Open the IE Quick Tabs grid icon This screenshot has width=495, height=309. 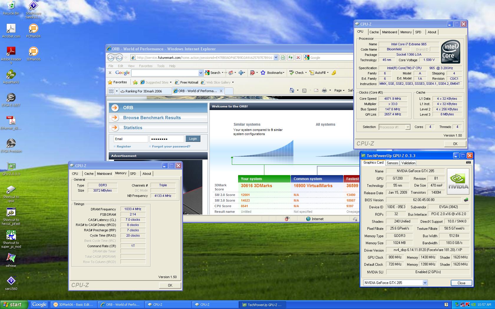click(111, 91)
